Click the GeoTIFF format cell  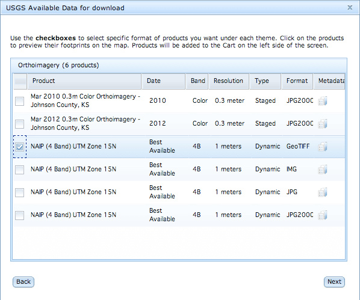(298, 146)
